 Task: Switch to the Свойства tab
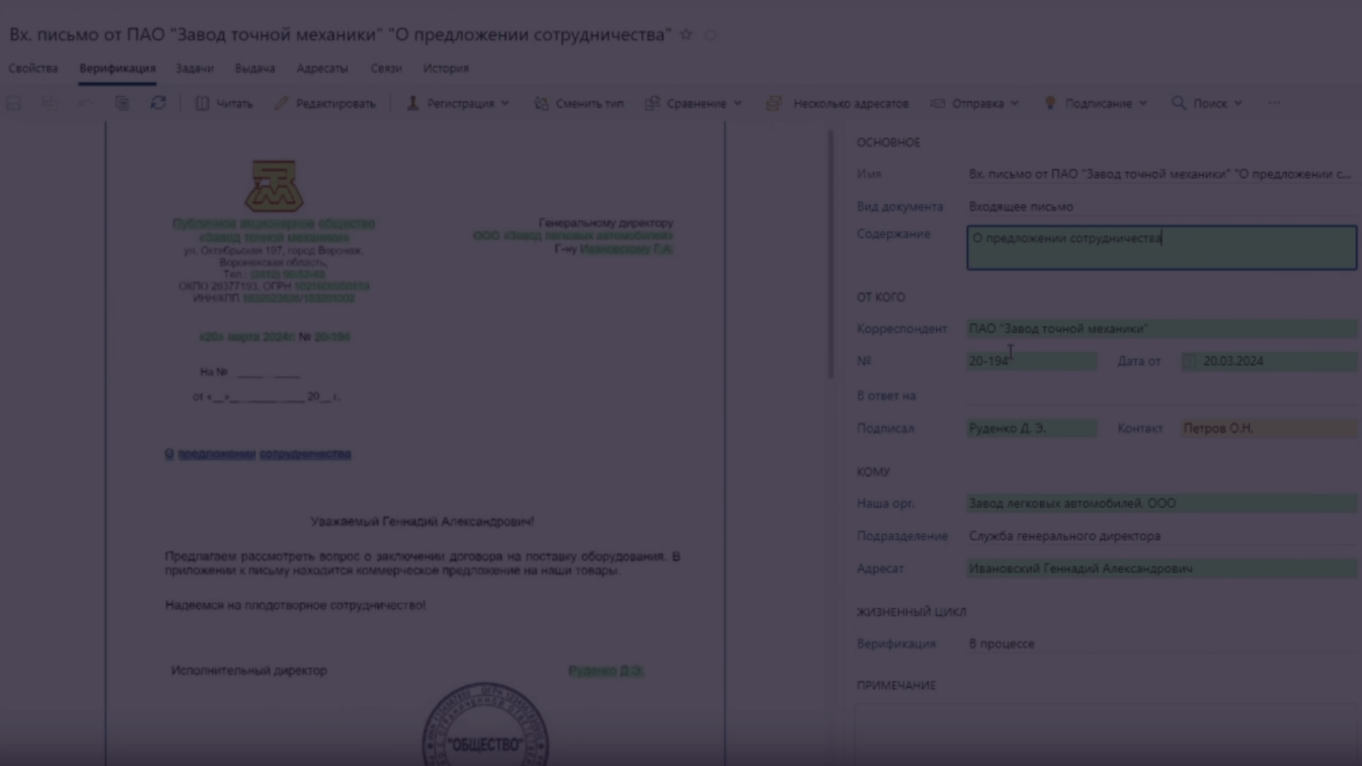coord(33,69)
